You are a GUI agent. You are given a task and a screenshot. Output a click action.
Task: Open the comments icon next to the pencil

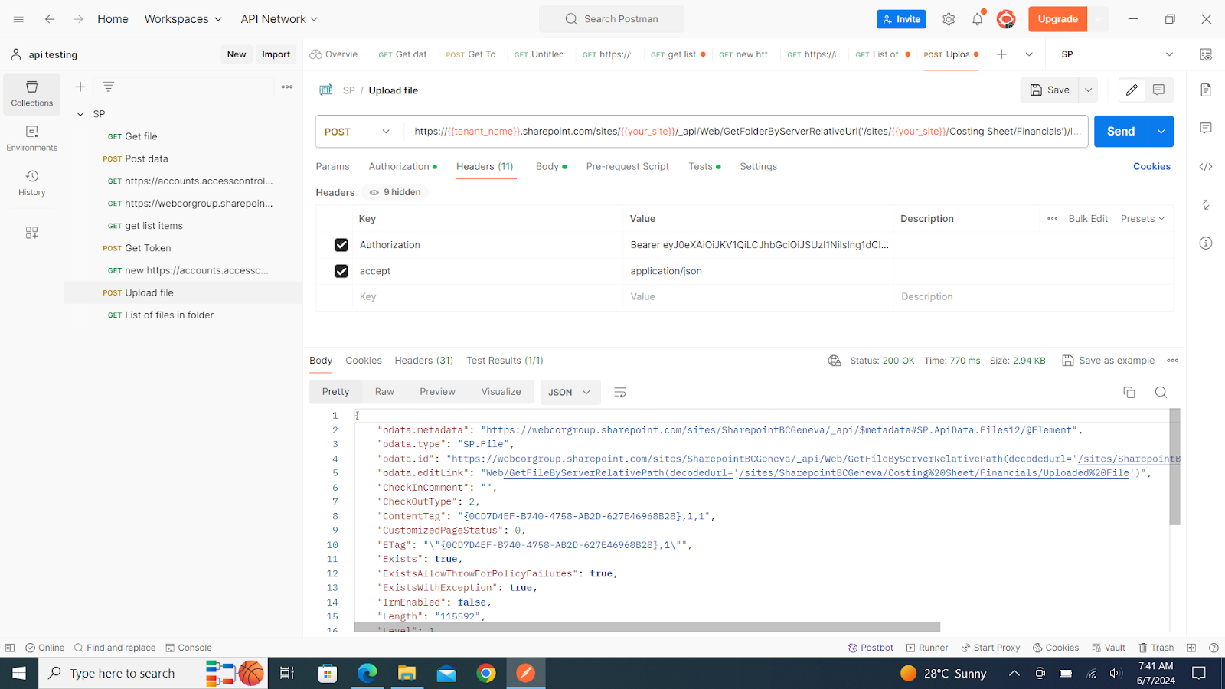(x=1159, y=90)
